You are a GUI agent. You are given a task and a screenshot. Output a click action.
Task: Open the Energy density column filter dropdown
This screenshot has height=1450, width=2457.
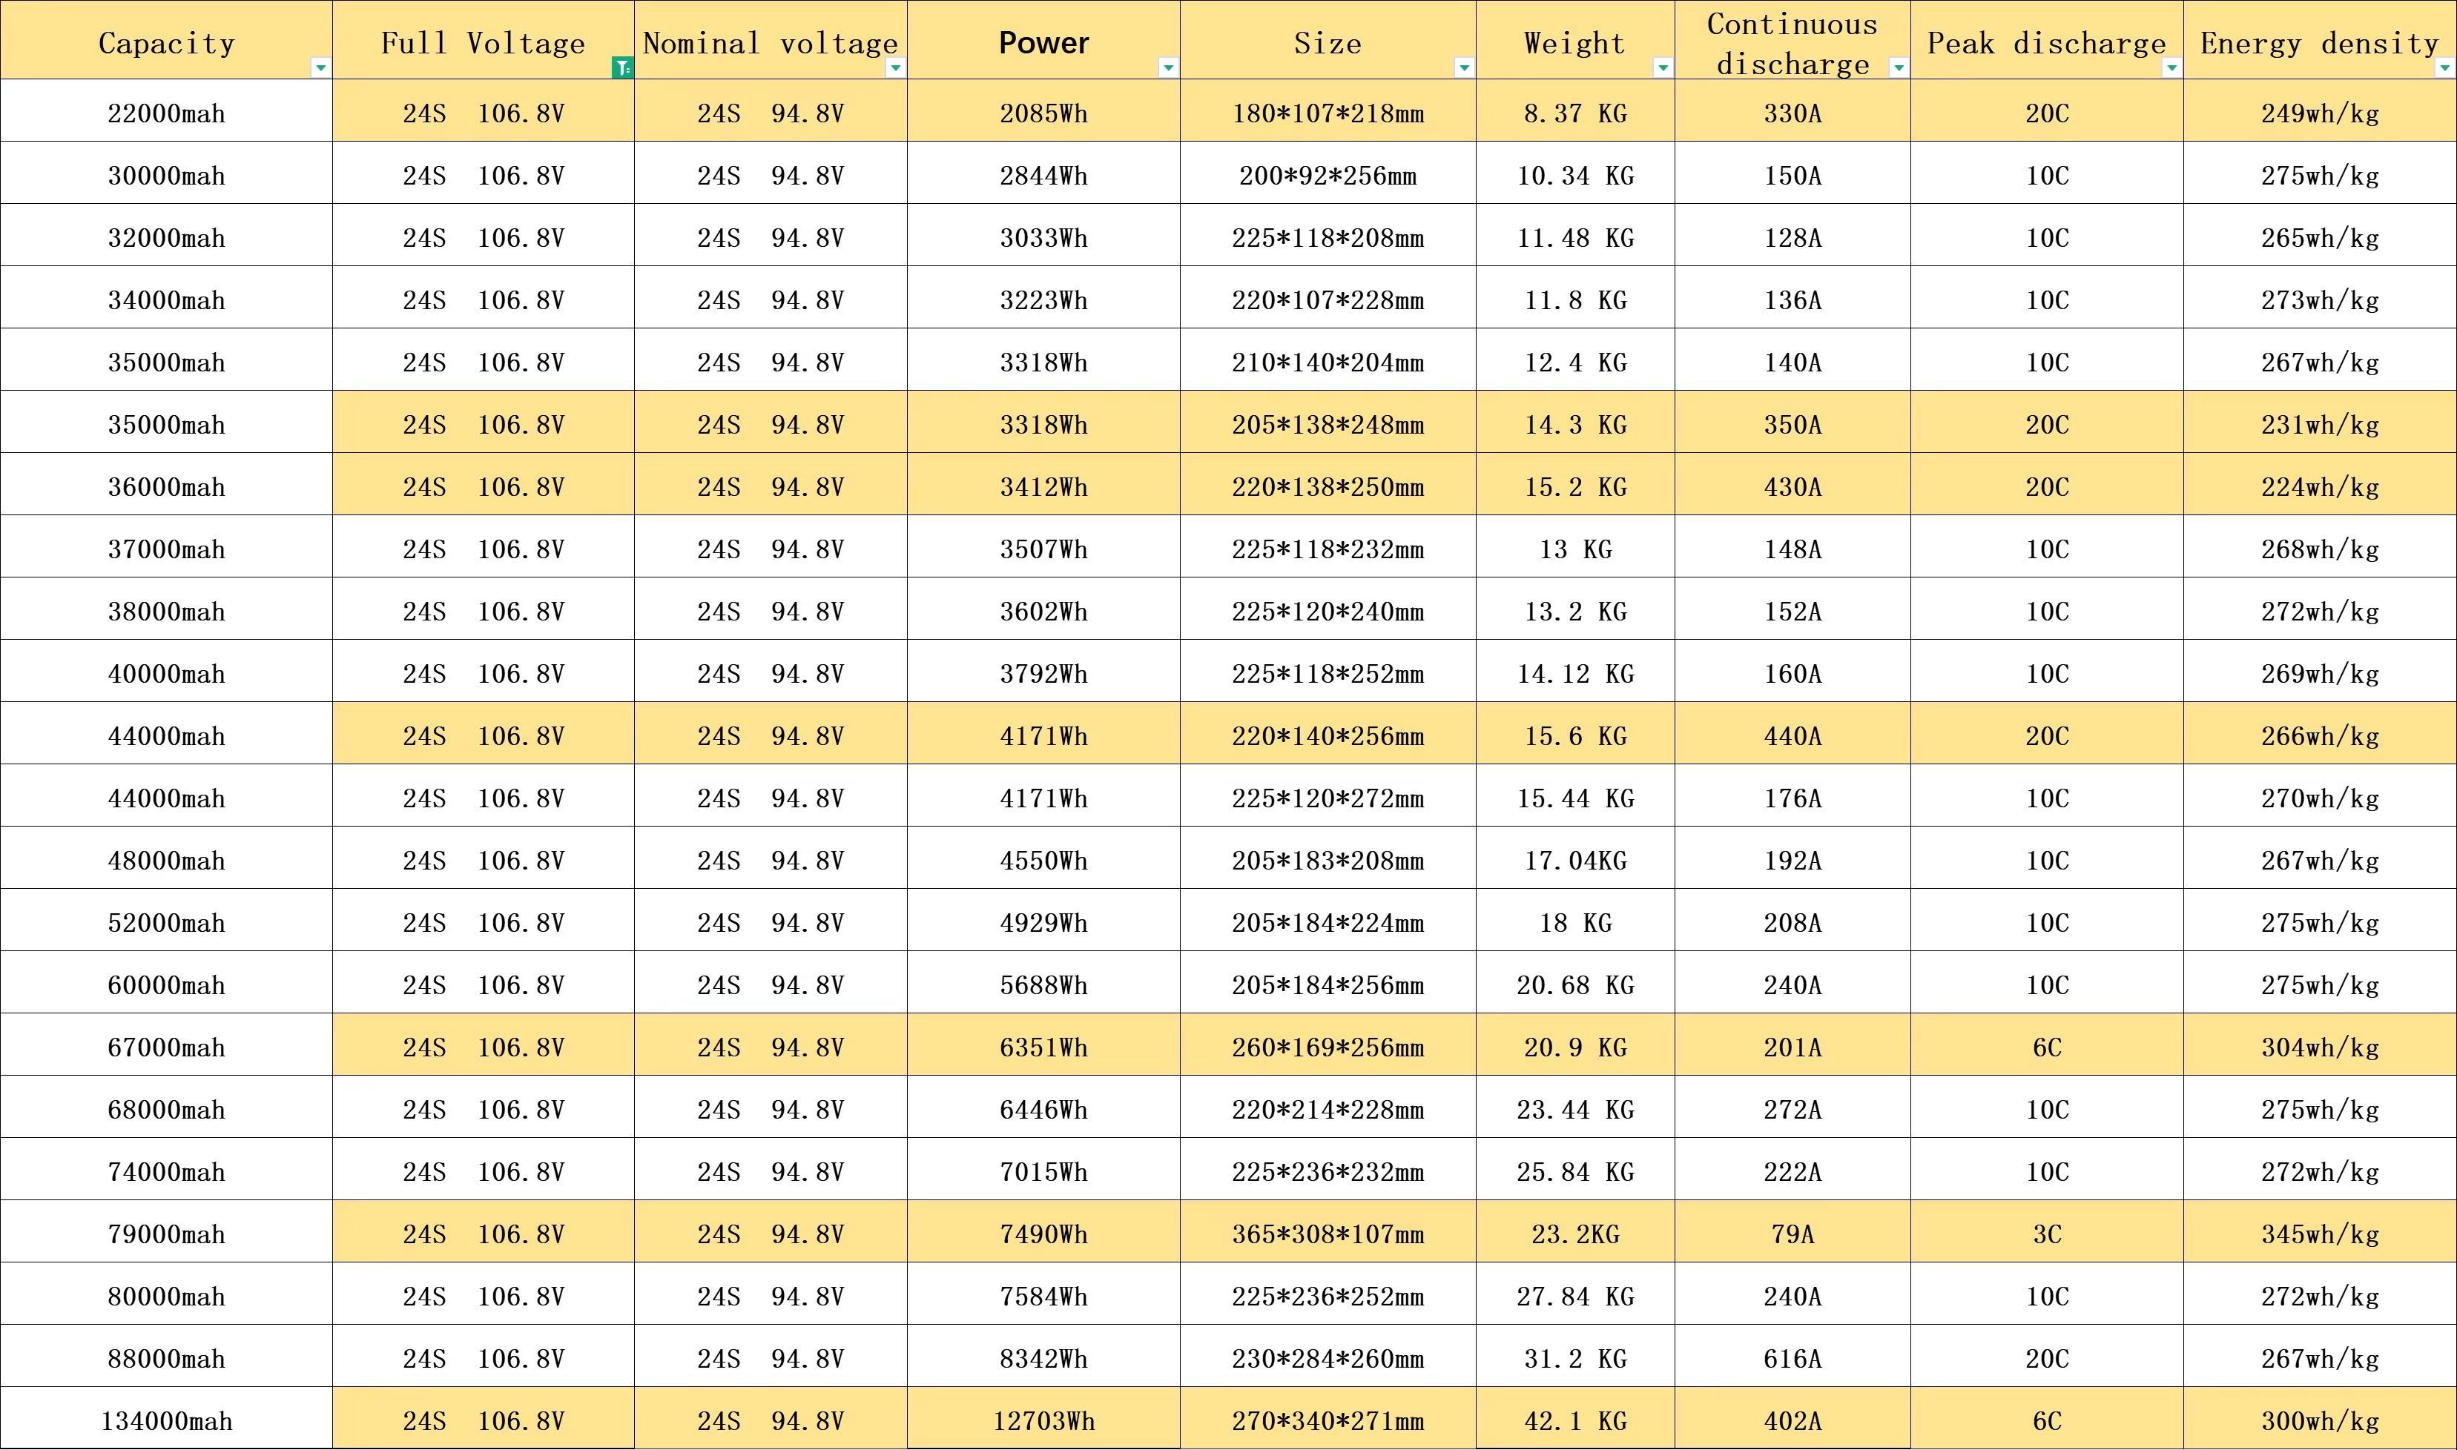2445,67
